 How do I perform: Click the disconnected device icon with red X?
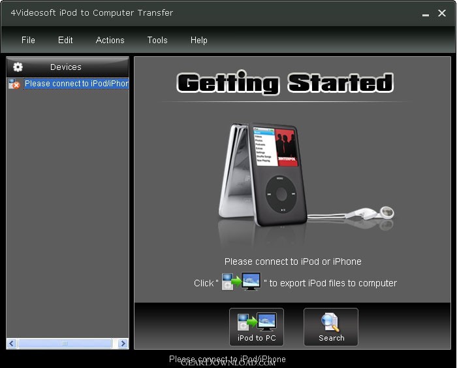point(14,84)
